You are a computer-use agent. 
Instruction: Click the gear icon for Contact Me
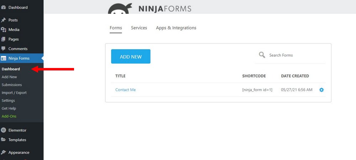321,90
